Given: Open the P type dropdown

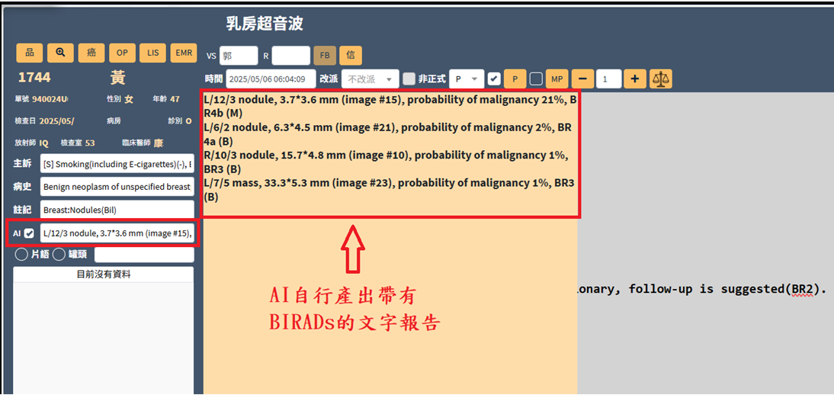Looking at the screenshot, I should 467,79.
